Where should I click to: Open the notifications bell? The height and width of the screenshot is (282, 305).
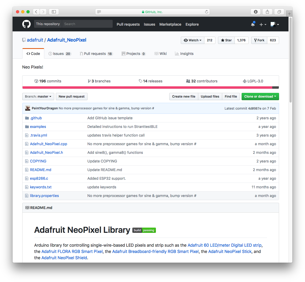[253, 24]
